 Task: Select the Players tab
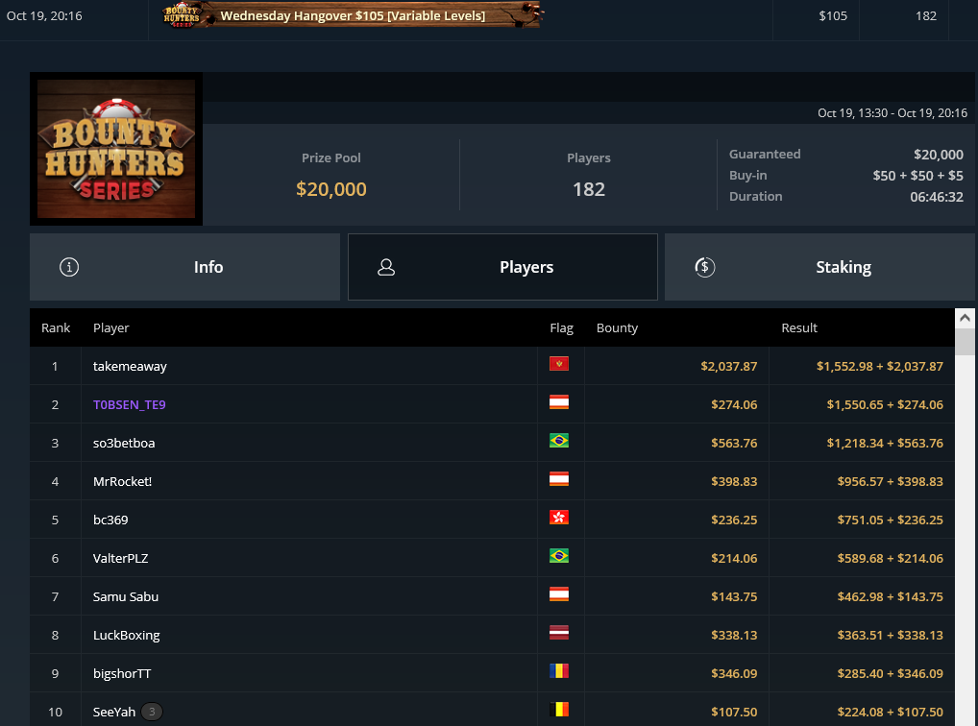click(x=502, y=267)
